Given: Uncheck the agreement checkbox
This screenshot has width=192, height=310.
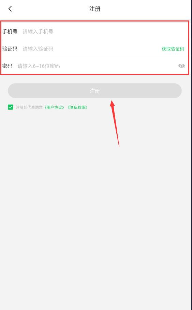Looking at the screenshot, I should [10, 107].
